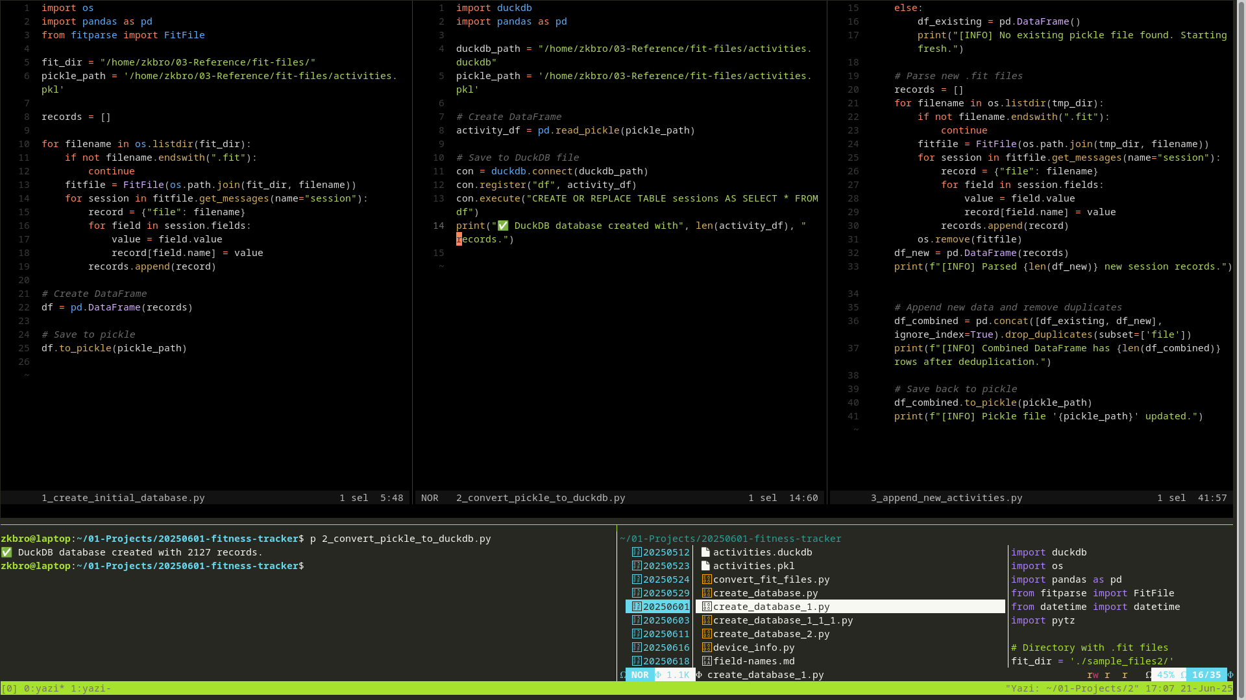Click the 20250512 folder icon

[637, 552]
